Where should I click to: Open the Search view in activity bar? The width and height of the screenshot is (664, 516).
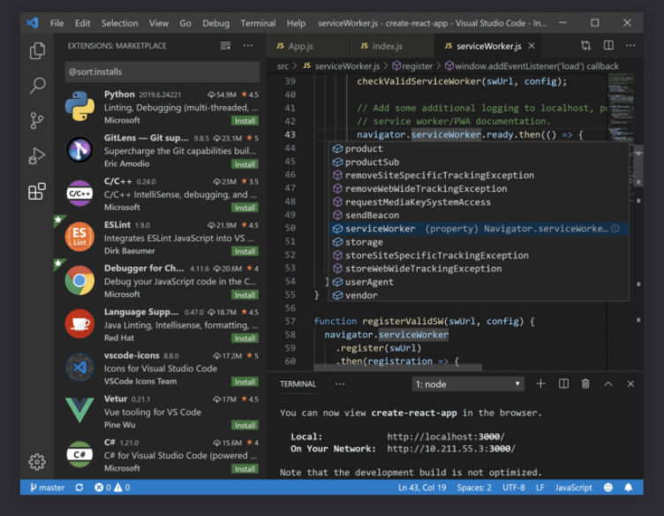coord(37,86)
